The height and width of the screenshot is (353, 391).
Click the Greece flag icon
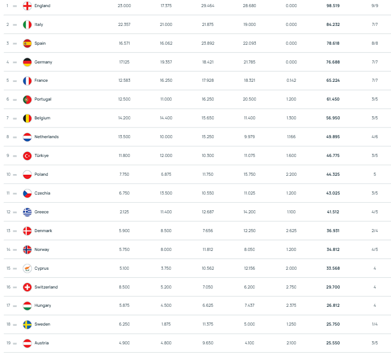click(27, 212)
